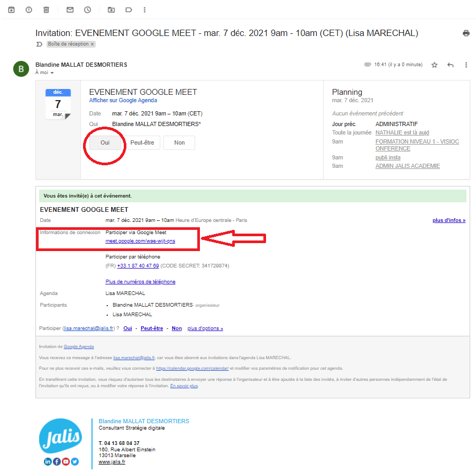Reply using the arrow icon beside the star
Viewport: 476px width, 473px height.
pos(451,65)
